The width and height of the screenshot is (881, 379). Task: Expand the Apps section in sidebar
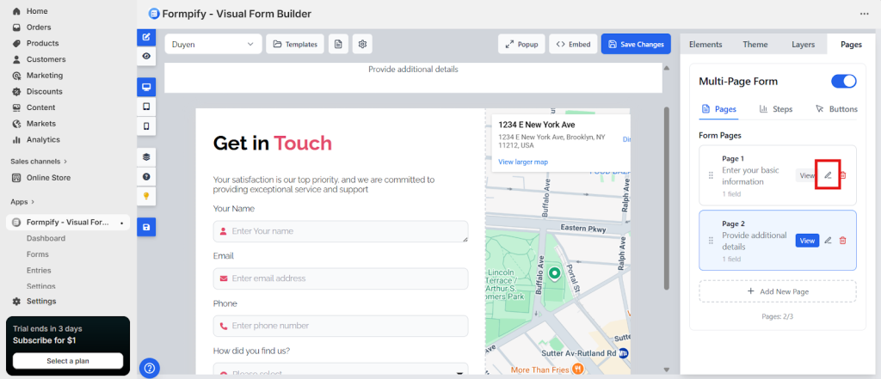coord(22,202)
